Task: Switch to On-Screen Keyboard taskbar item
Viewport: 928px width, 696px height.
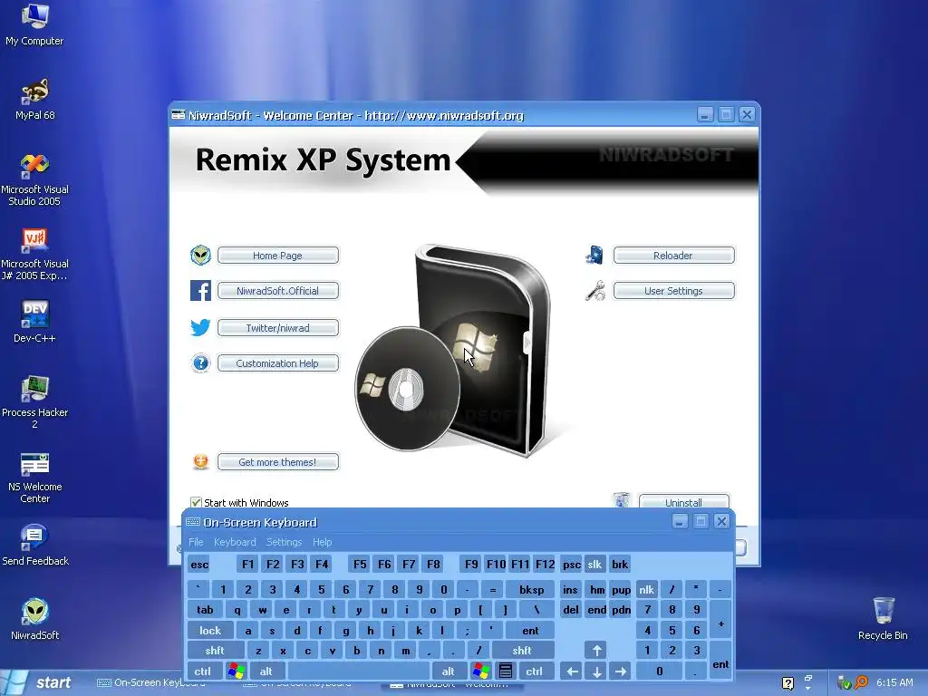Action: [152, 683]
